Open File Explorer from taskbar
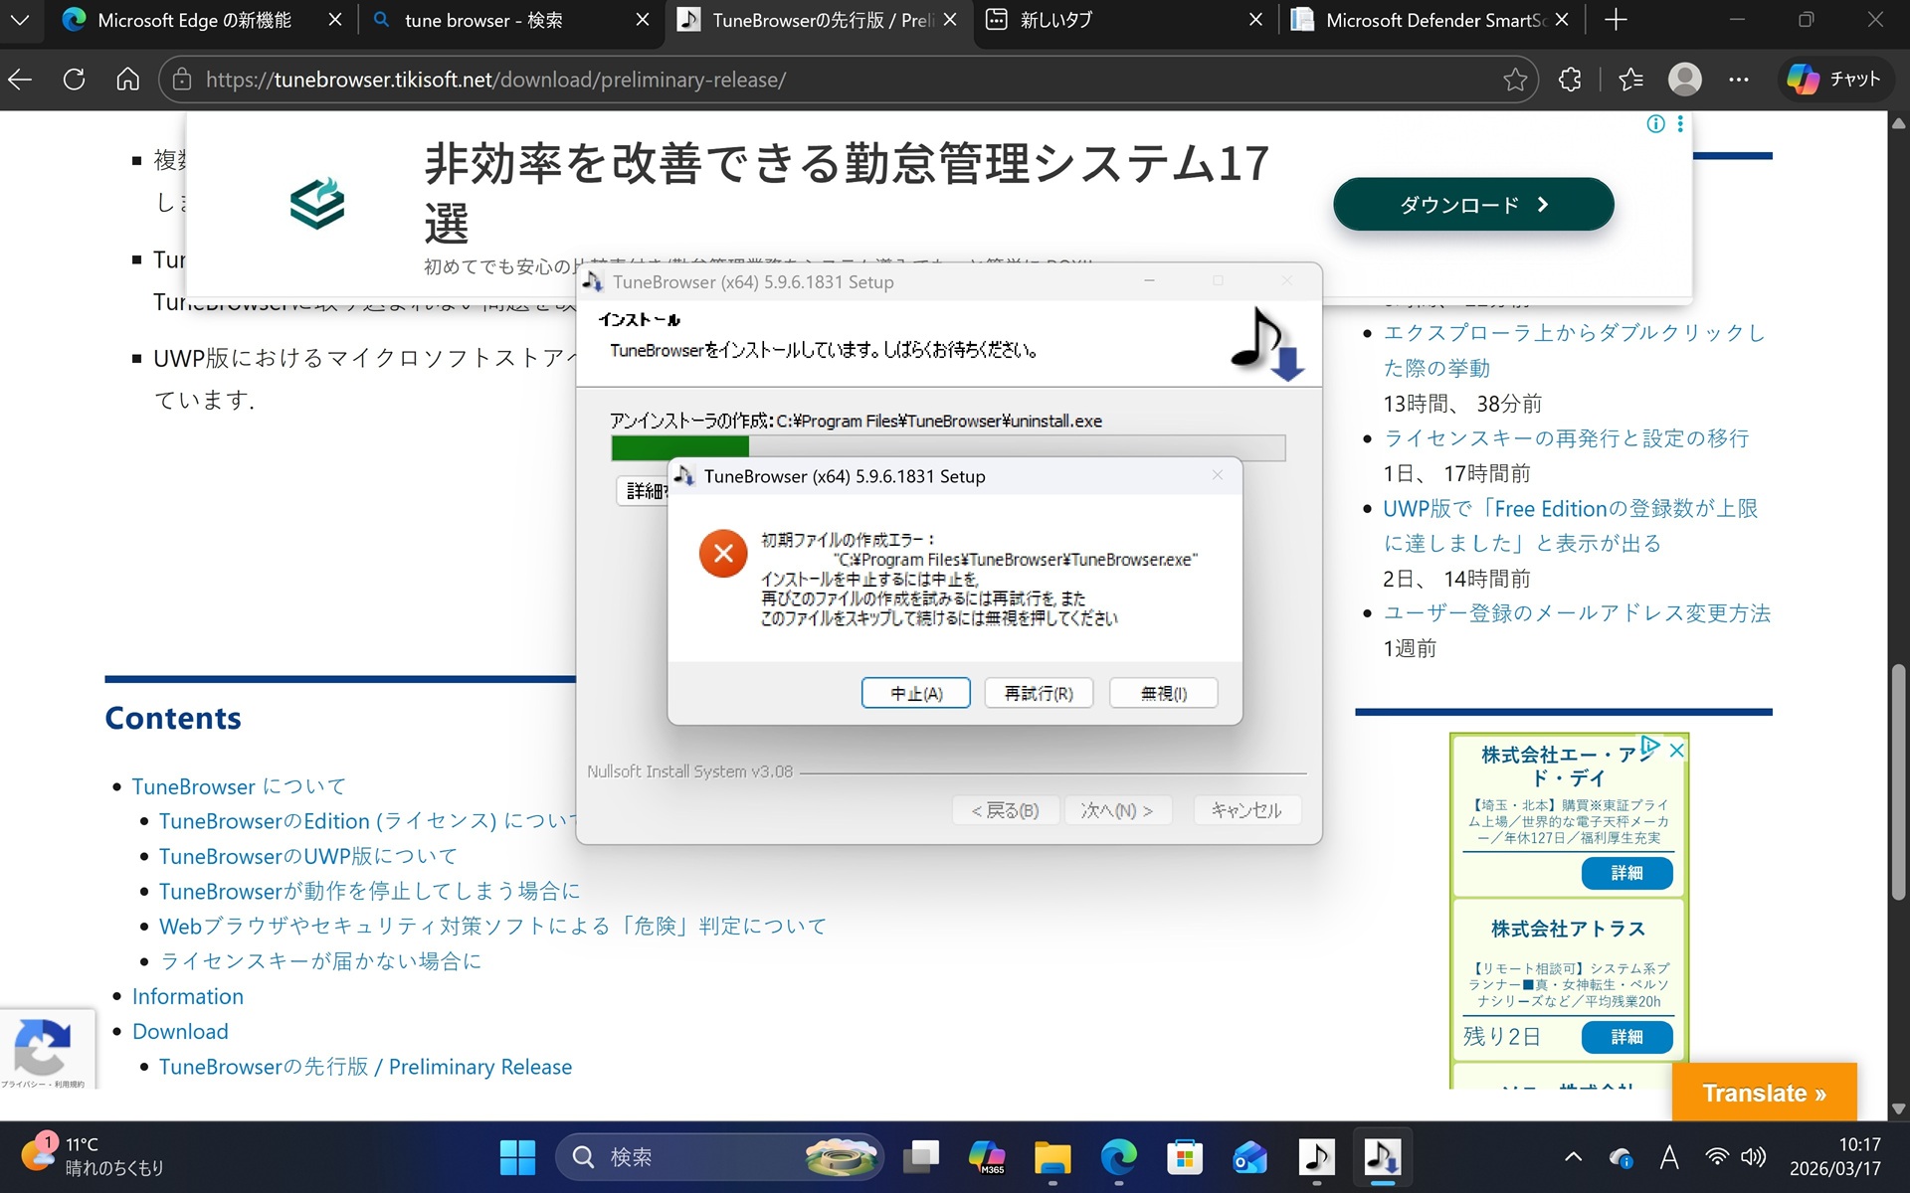Image resolution: width=1910 pixels, height=1193 pixels. (1051, 1157)
